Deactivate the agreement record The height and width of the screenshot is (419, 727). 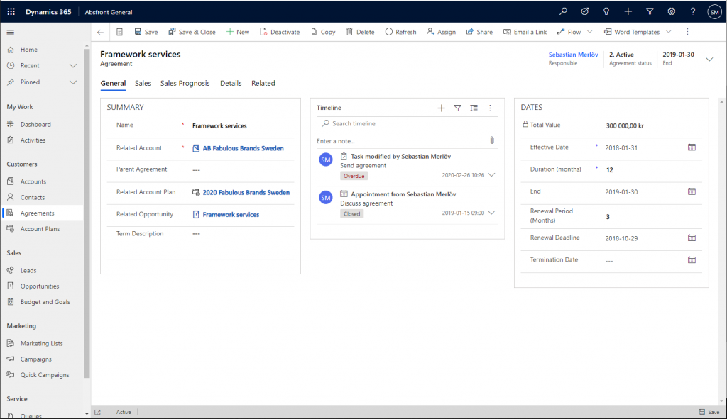coord(280,32)
